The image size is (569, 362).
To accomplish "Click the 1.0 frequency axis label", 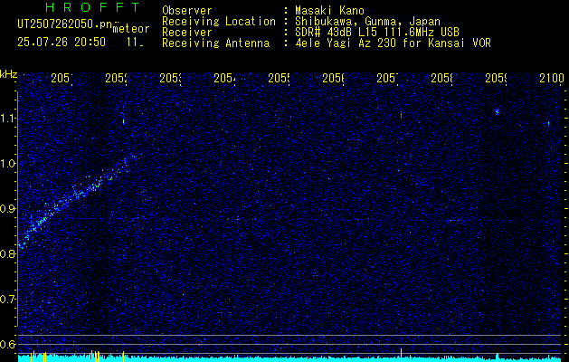I will click(x=7, y=164).
